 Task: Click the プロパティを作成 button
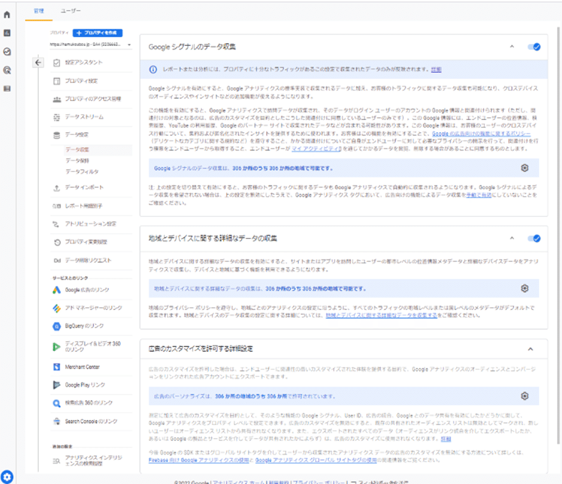pos(97,33)
